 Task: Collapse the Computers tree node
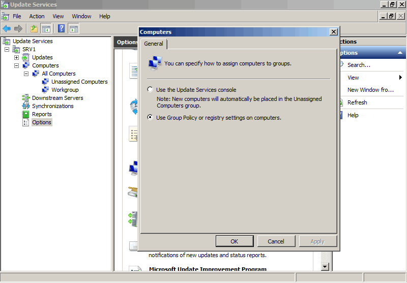tap(16, 65)
